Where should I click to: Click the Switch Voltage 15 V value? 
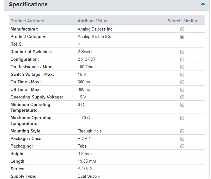point(82,74)
